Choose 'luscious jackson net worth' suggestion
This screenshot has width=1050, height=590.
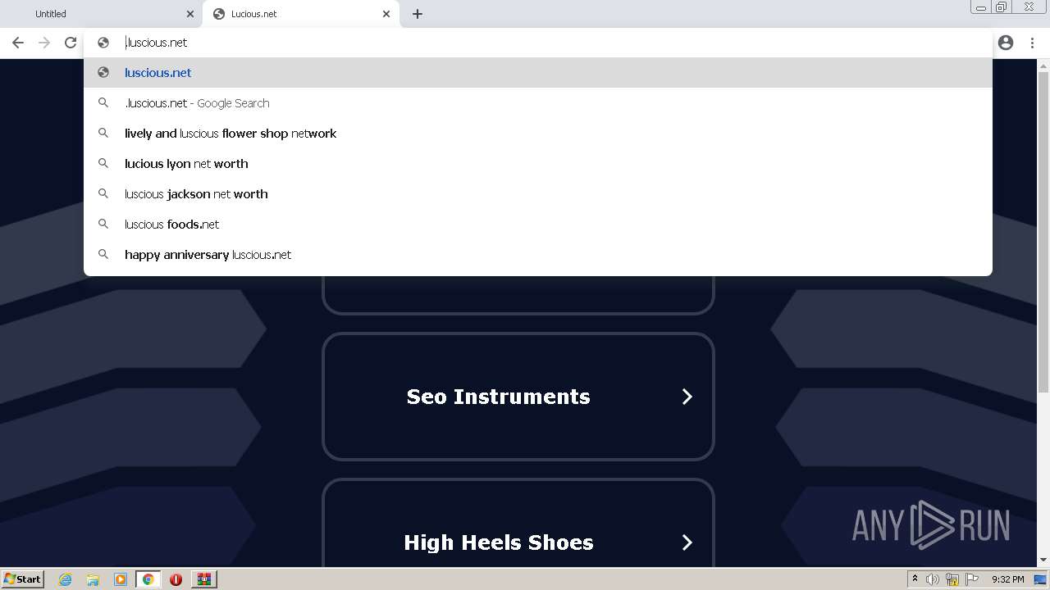pos(538,194)
